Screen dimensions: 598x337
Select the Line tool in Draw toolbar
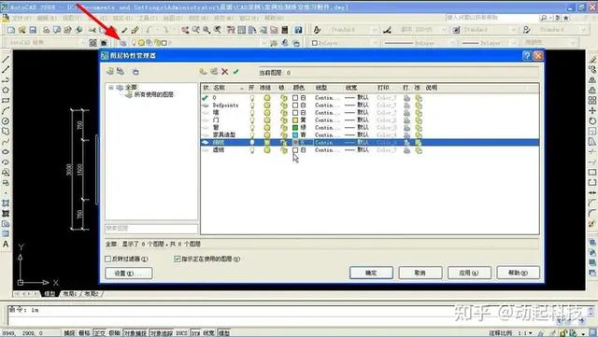click(x=6, y=60)
